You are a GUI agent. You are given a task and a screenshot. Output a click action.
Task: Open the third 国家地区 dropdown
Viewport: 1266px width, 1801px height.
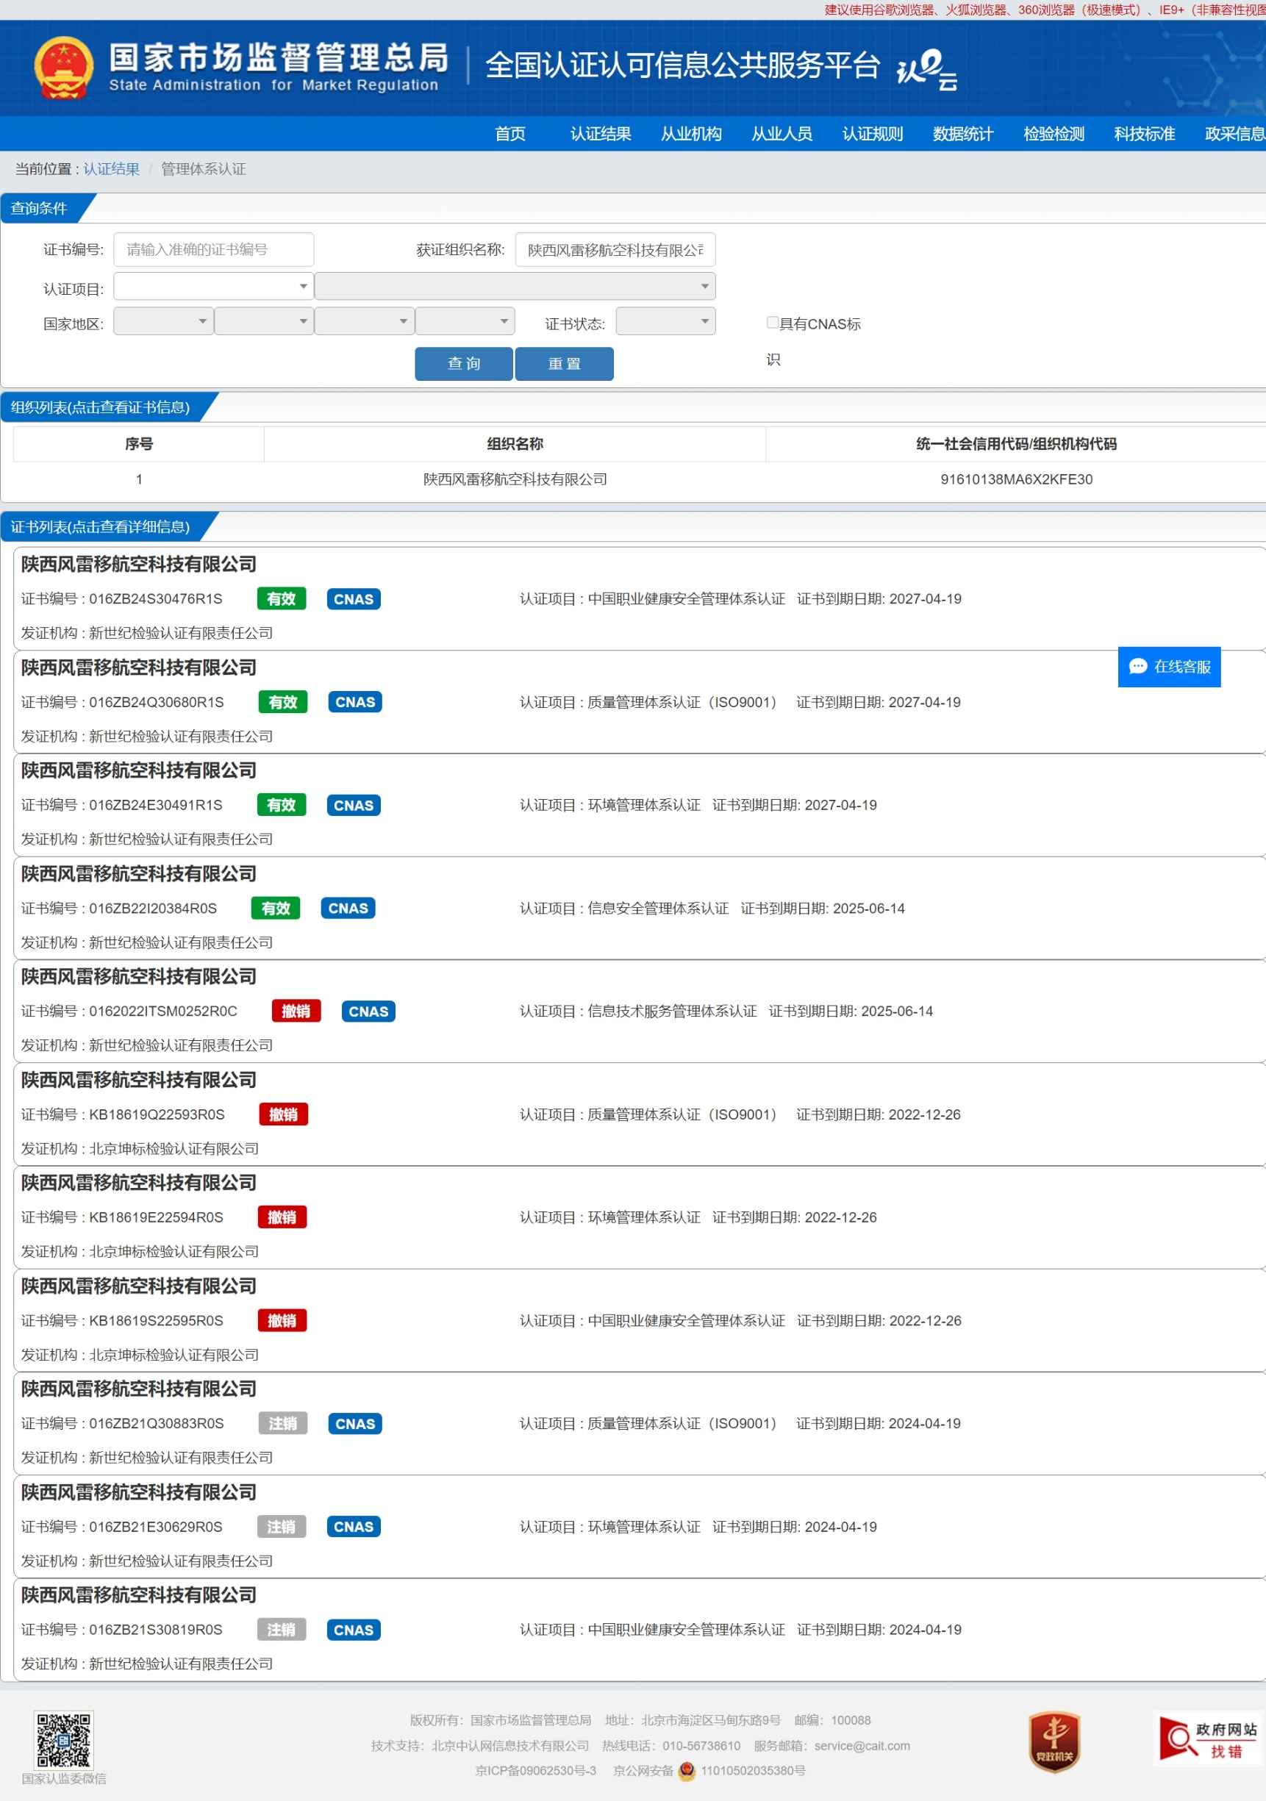[365, 321]
